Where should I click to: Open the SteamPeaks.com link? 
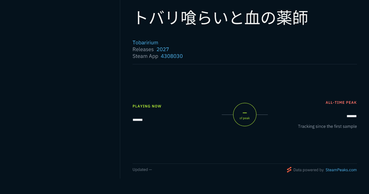click(341, 170)
